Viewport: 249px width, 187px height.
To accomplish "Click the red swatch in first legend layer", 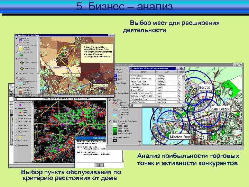I will tap(21, 42).
